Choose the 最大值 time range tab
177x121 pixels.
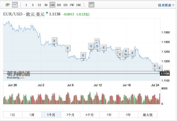(148, 115)
